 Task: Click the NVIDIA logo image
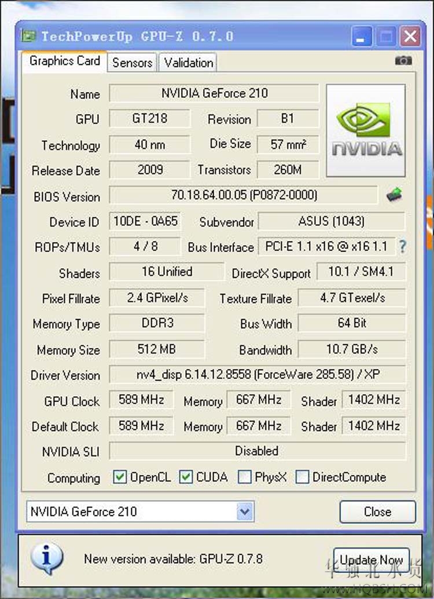tap(366, 131)
